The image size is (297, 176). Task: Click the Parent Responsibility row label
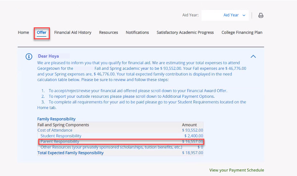click(x=60, y=142)
